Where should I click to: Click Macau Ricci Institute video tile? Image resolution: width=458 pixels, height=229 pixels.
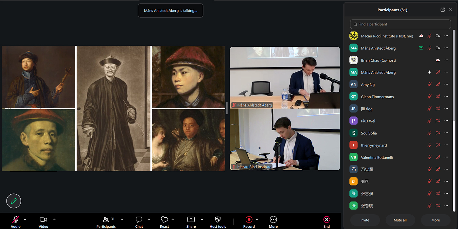pyautogui.click(x=285, y=139)
